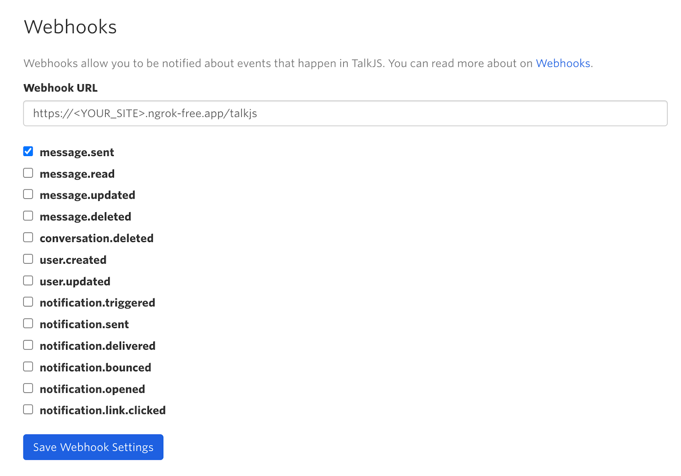Enable the notification.triggered event

point(28,302)
